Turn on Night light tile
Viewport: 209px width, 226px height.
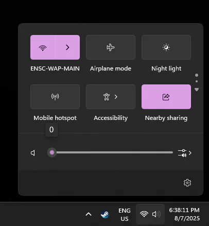(x=166, y=47)
